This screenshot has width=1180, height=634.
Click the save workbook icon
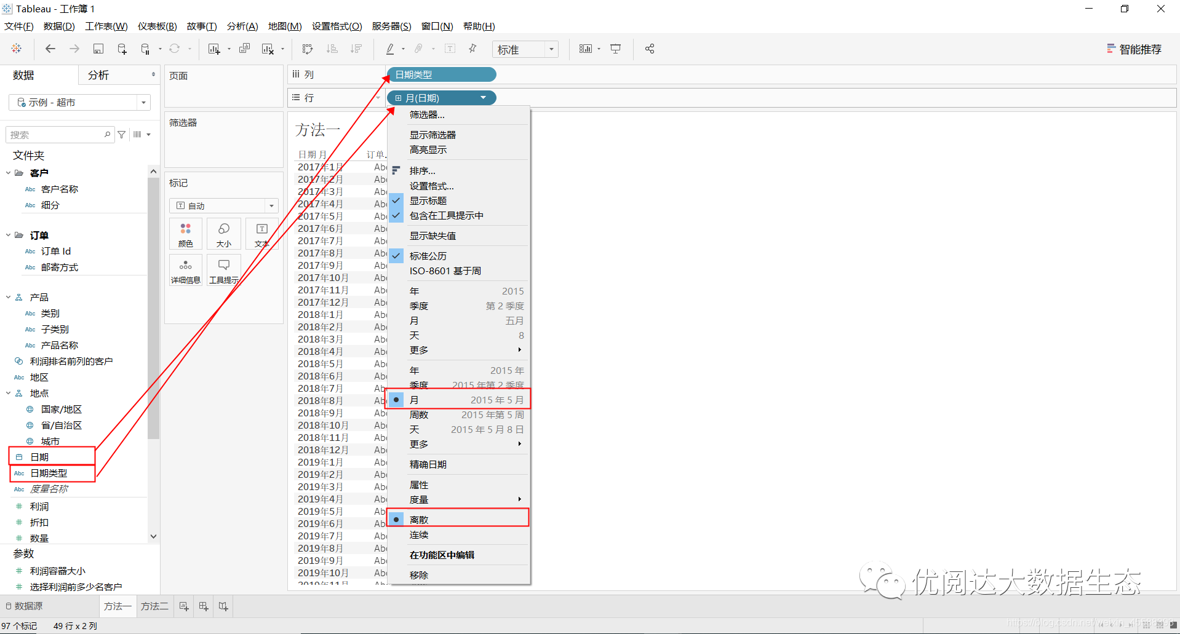pyautogui.click(x=98, y=49)
